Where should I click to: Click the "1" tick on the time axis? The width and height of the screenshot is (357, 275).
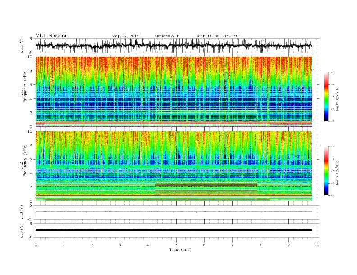(x=64, y=245)
